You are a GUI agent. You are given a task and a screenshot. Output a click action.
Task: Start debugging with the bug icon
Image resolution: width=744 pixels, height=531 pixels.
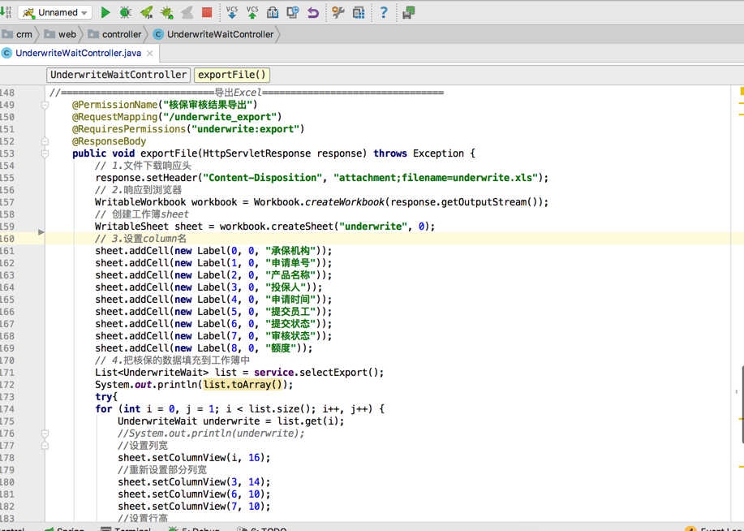click(126, 12)
